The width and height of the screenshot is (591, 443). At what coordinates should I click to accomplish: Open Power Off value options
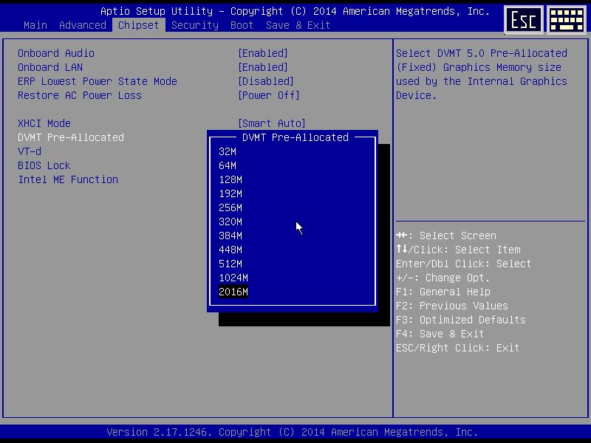pyautogui.click(x=269, y=95)
